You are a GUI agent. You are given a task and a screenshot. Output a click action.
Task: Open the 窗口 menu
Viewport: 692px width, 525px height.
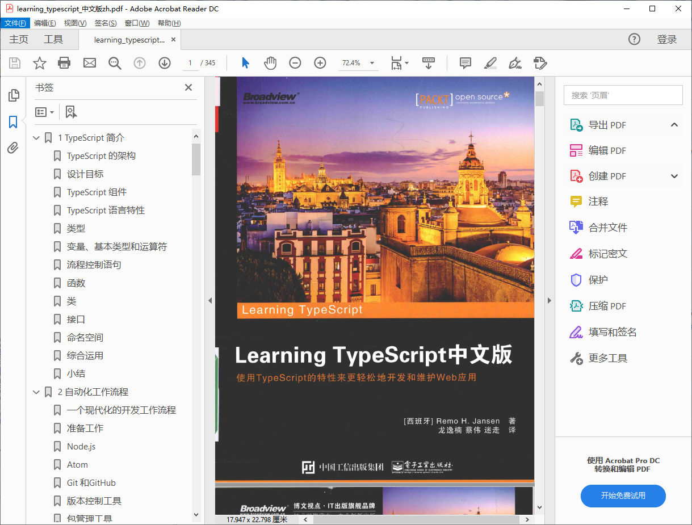[137, 23]
